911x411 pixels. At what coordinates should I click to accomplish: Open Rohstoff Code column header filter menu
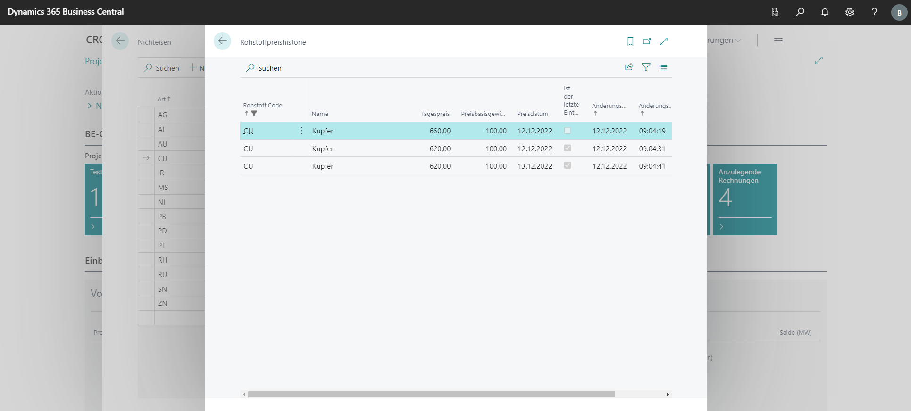coord(263,106)
